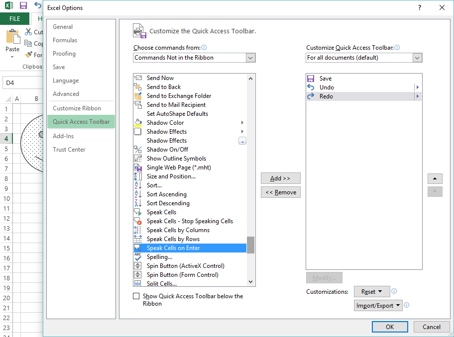
Task: Click the Add >> button
Action: pos(280,178)
